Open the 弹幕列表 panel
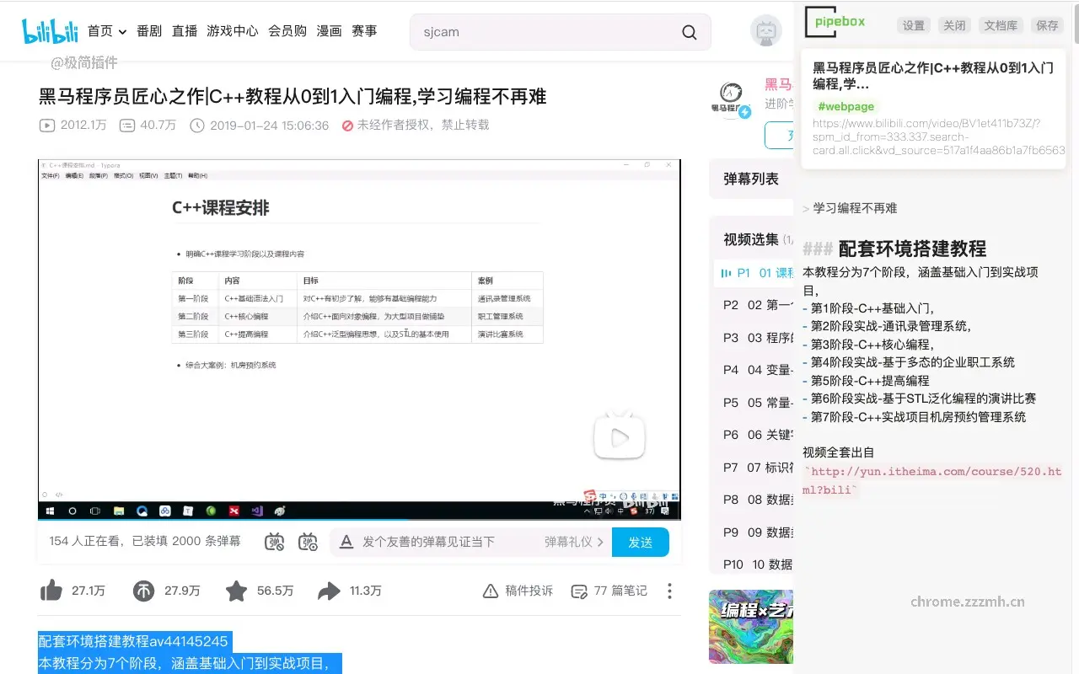This screenshot has width=1079, height=674. coord(750,178)
